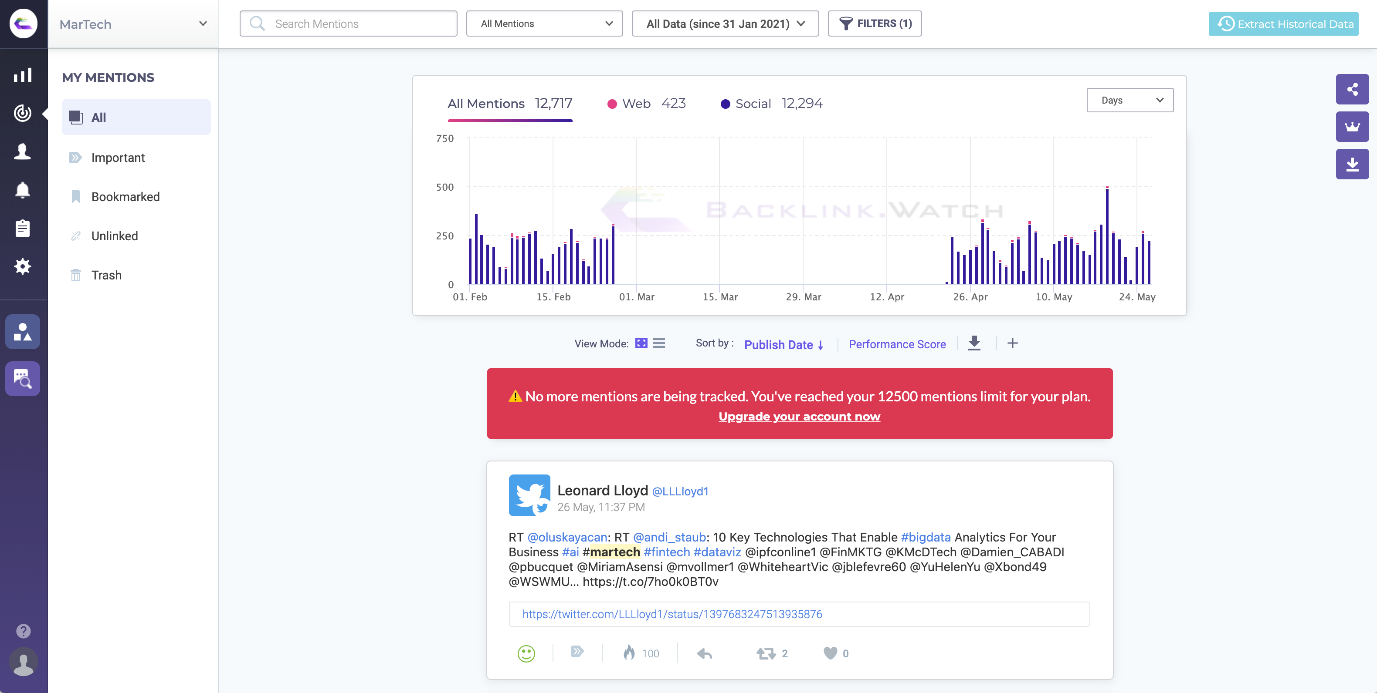Click the @andi_staub mention link
The height and width of the screenshot is (693, 1377).
click(x=669, y=537)
